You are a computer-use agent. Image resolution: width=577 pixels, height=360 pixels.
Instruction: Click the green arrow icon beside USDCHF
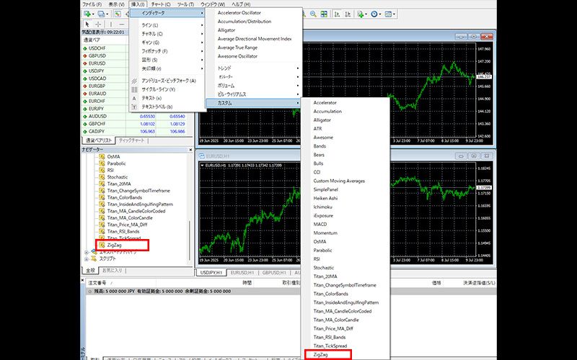pos(85,48)
